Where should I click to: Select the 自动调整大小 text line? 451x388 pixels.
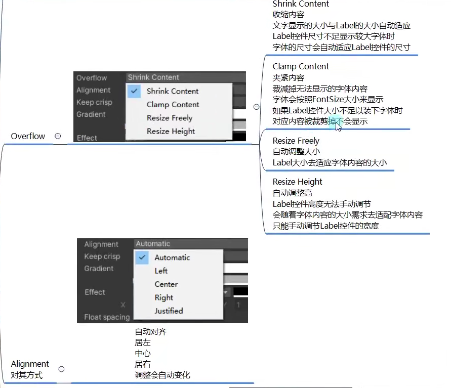296,151
